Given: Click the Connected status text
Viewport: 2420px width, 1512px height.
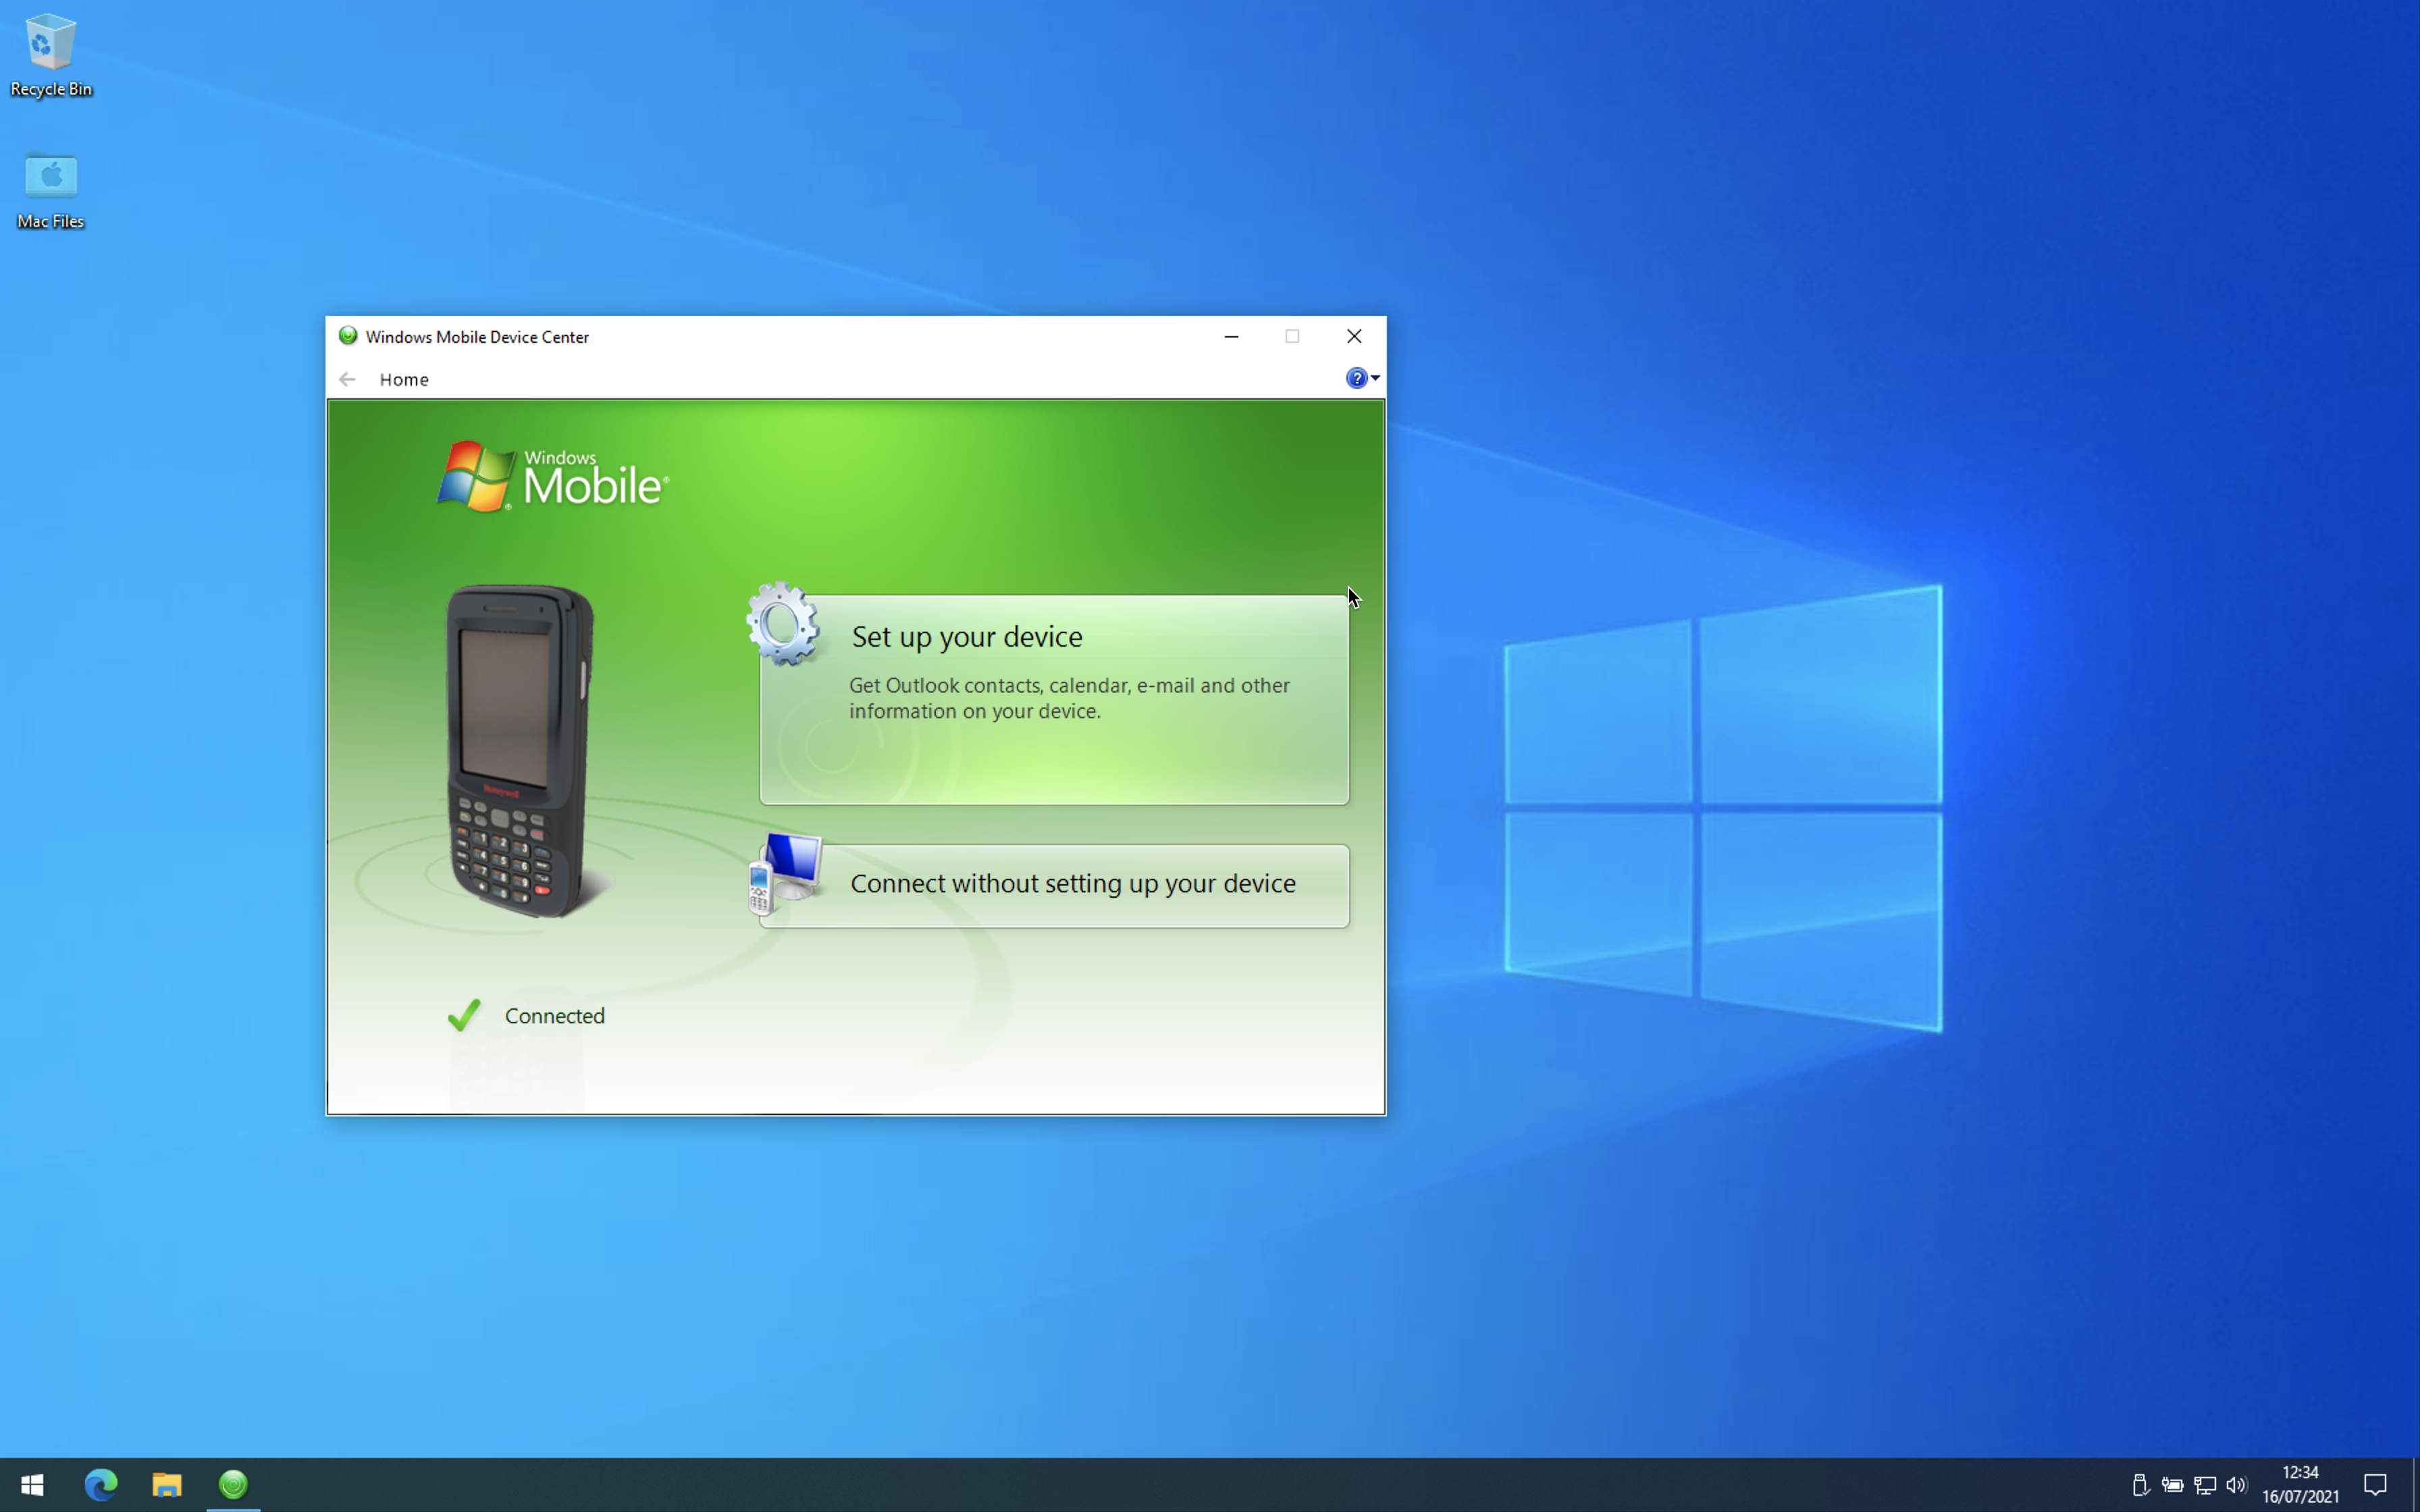Looking at the screenshot, I should (x=554, y=1016).
